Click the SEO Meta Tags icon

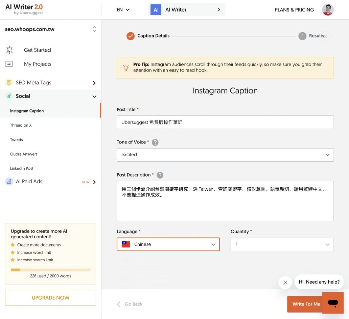point(9,82)
